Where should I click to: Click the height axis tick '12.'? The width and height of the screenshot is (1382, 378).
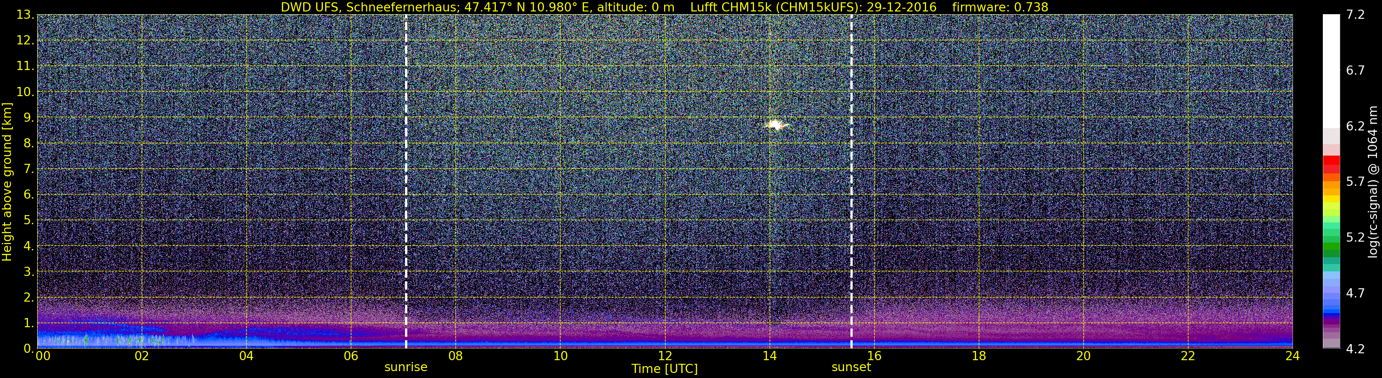25,41
